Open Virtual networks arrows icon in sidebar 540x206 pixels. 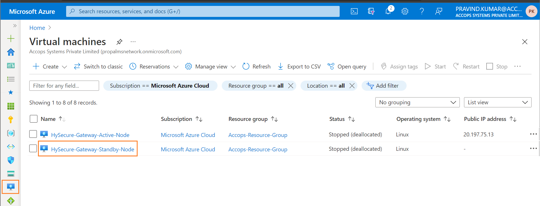tap(11, 147)
